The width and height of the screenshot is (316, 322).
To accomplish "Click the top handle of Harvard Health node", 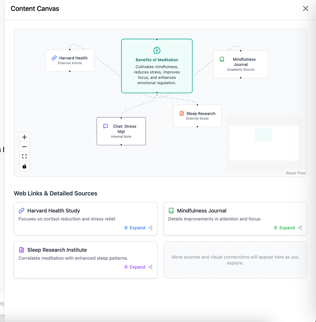I will tap(70, 49).
